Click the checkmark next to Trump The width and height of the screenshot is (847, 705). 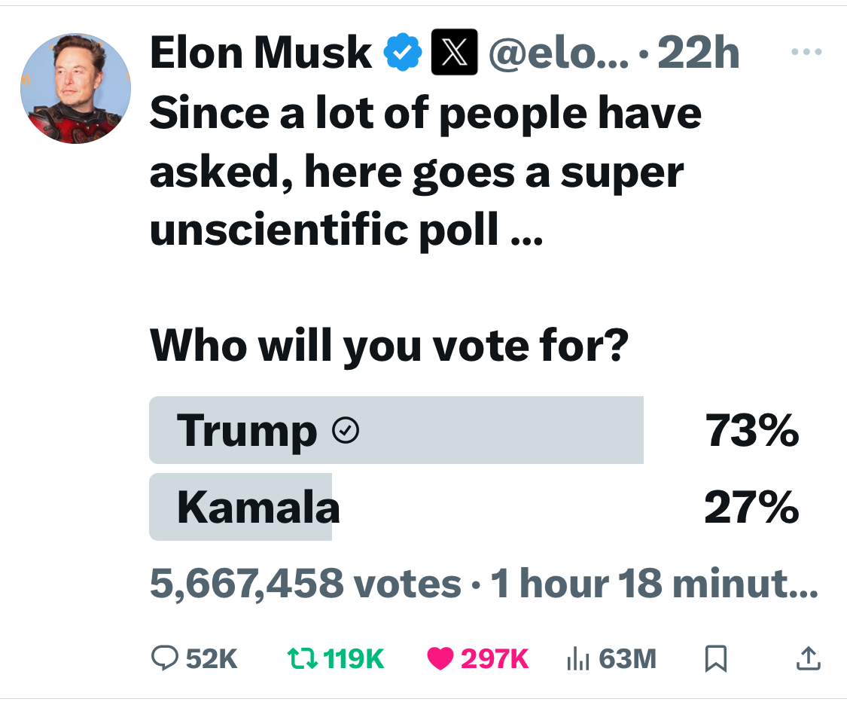click(x=346, y=431)
